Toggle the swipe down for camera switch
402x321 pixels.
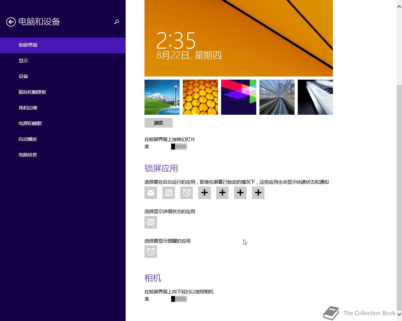179,299
